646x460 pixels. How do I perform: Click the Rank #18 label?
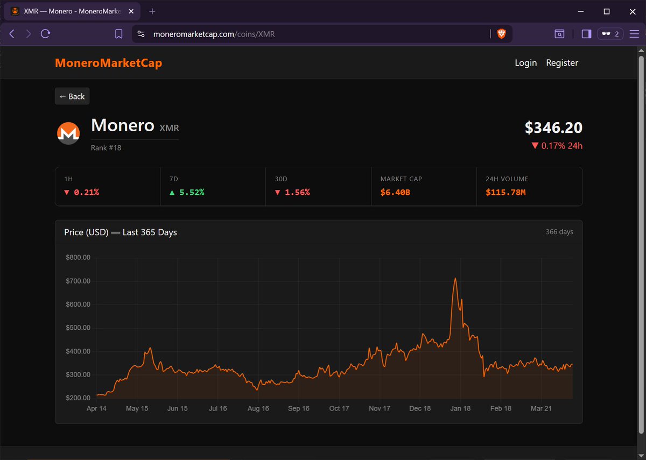click(106, 147)
